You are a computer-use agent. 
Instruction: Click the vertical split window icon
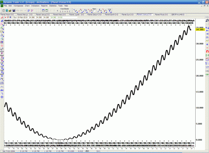pyautogui.click(x=46, y=10)
